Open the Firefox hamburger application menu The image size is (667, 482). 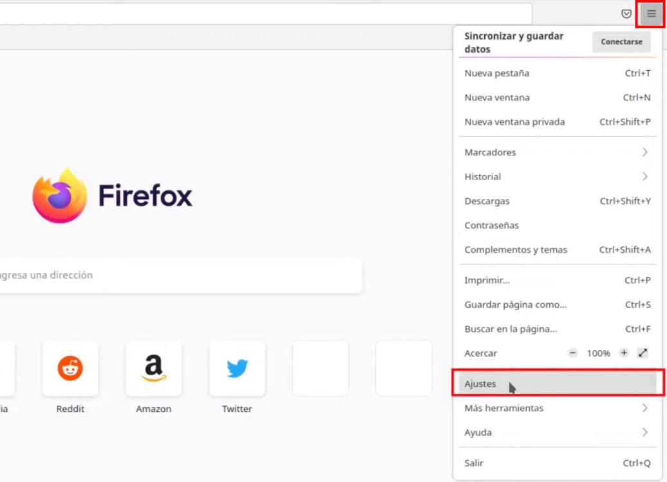click(651, 14)
